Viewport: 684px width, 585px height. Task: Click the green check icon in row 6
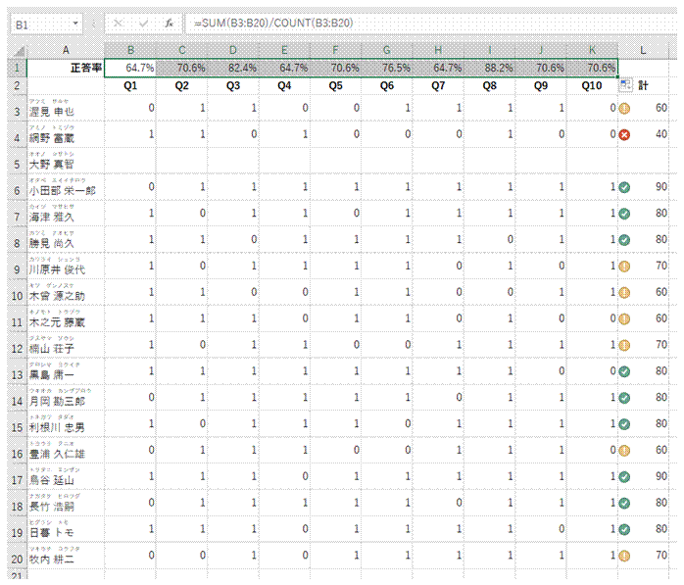tap(624, 187)
